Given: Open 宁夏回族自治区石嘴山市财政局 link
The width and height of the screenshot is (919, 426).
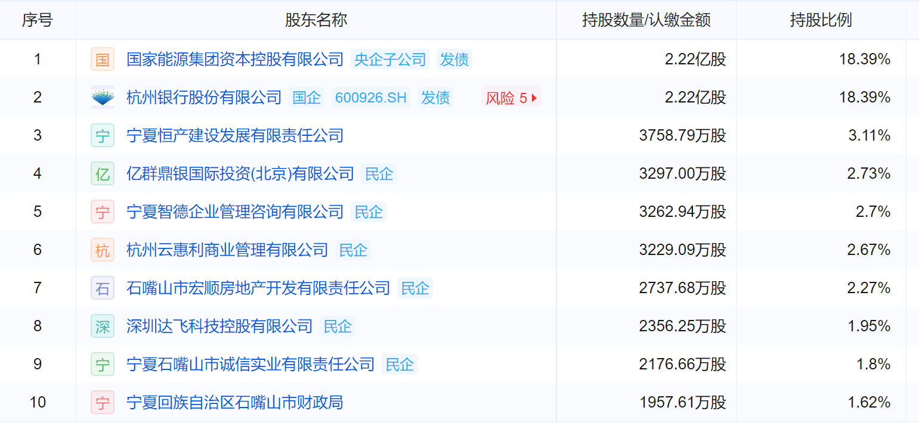Looking at the screenshot, I should click(235, 402).
